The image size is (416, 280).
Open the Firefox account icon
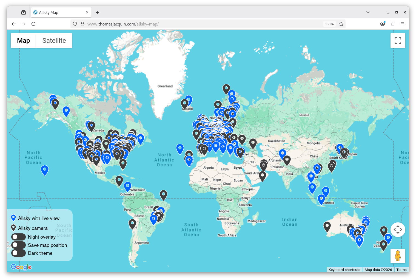pyautogui.click(x=383, y=24)
